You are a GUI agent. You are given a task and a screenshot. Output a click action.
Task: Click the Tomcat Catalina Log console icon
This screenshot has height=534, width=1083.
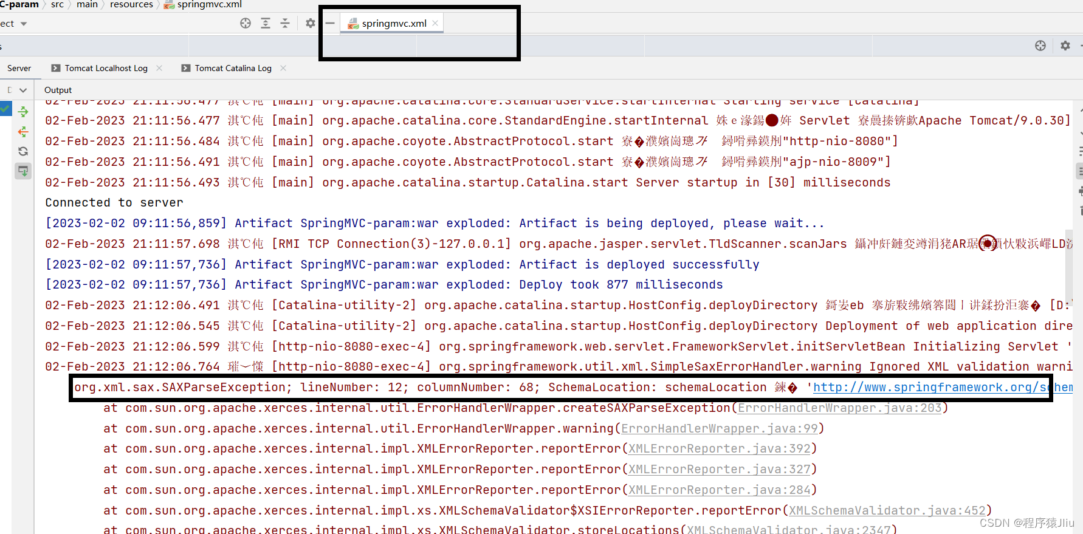(x=186, y=68)
